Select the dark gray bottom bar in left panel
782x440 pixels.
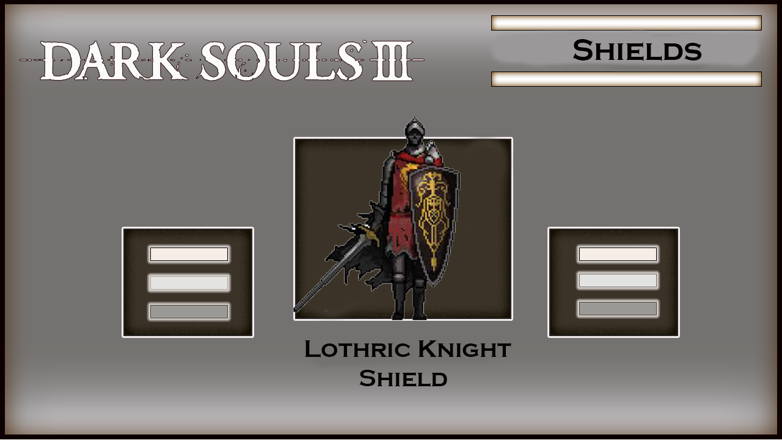point(189,311)
